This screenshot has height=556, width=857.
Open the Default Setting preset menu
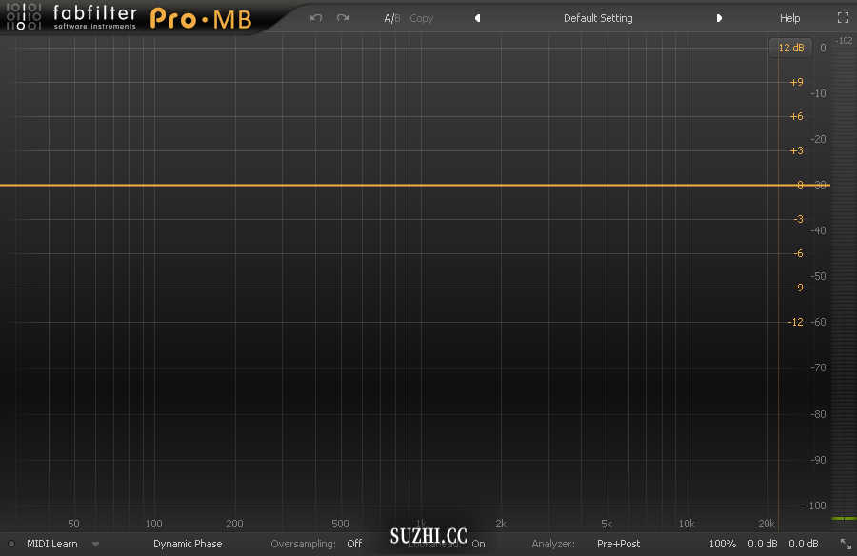click(598, 18)
